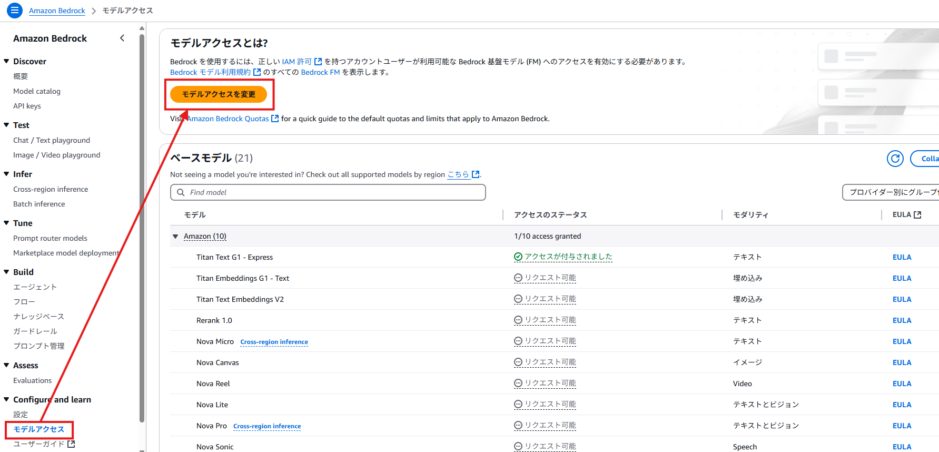Click the status icon for Nova Pro
This screenshot has width=939, height=452.
pos(518,425)
